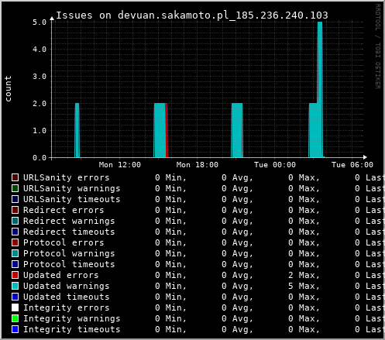
Task: Click the Integrity warnings green swatch
Action: [x=15, y=318]
